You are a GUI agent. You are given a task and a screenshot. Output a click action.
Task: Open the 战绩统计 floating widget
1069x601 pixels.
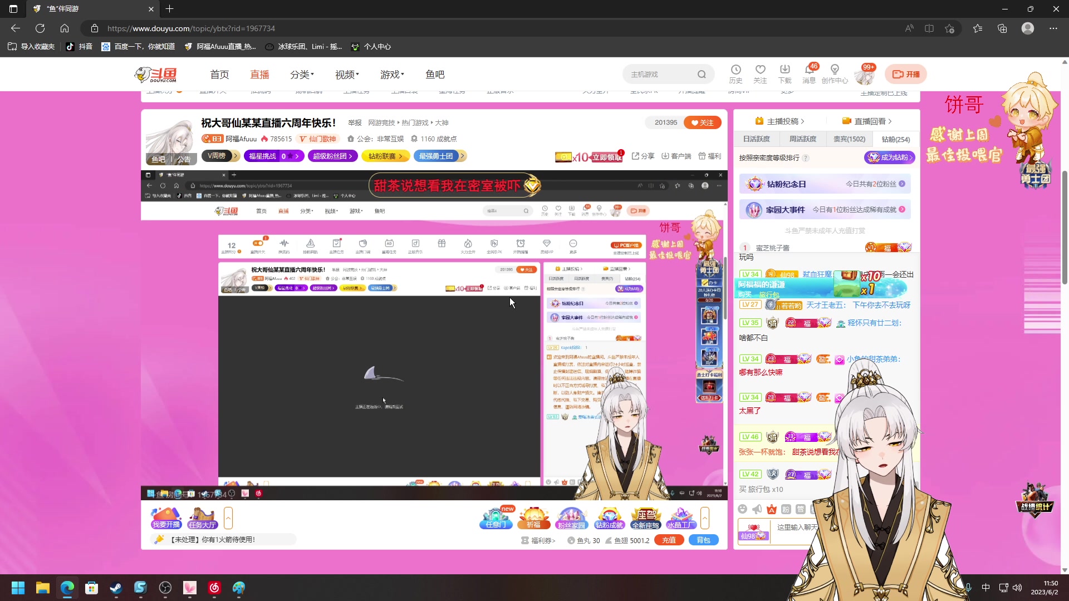tap(1035, 500)
